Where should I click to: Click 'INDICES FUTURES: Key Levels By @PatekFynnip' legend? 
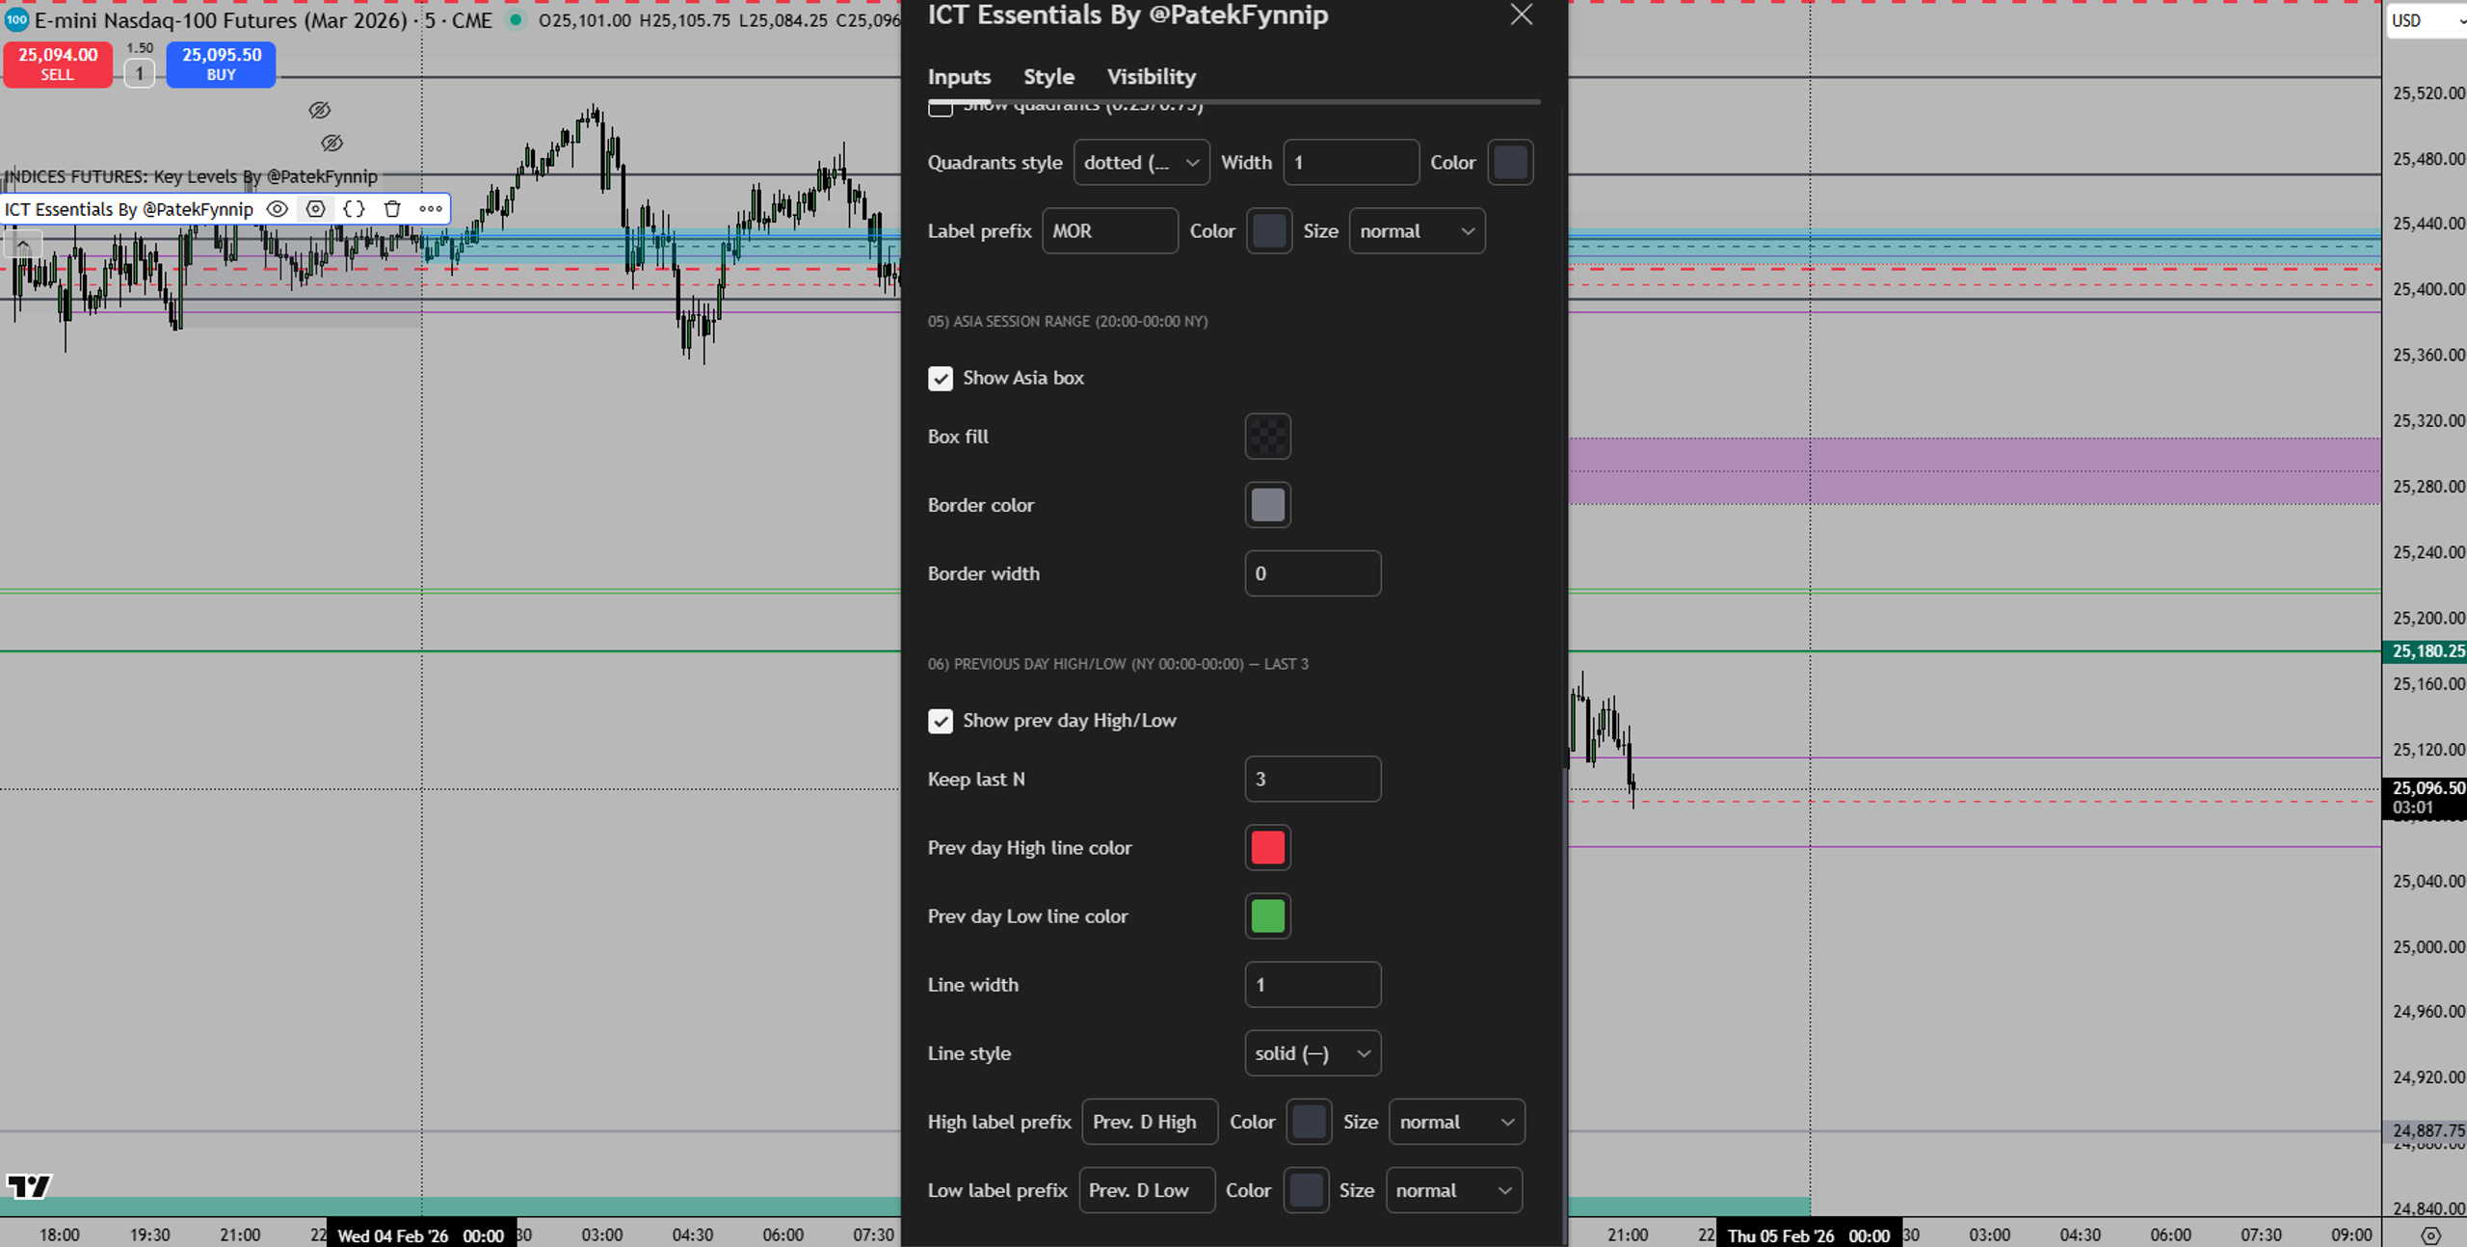tap(191, 176)
